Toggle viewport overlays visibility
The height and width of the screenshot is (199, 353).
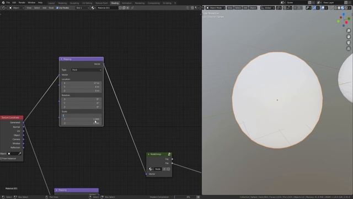pos(323,8)
